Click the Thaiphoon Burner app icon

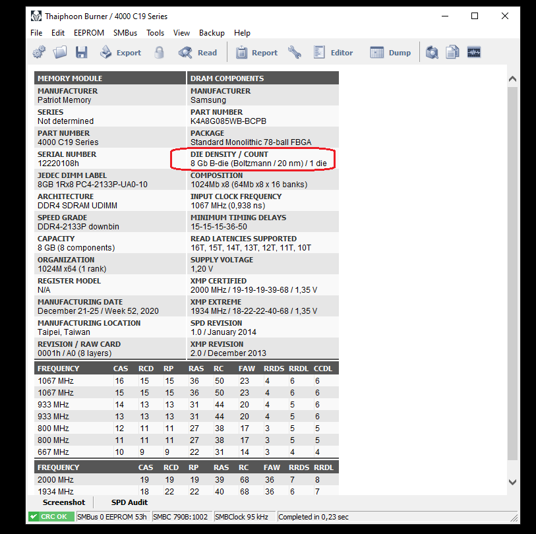[x=36, y=16]
